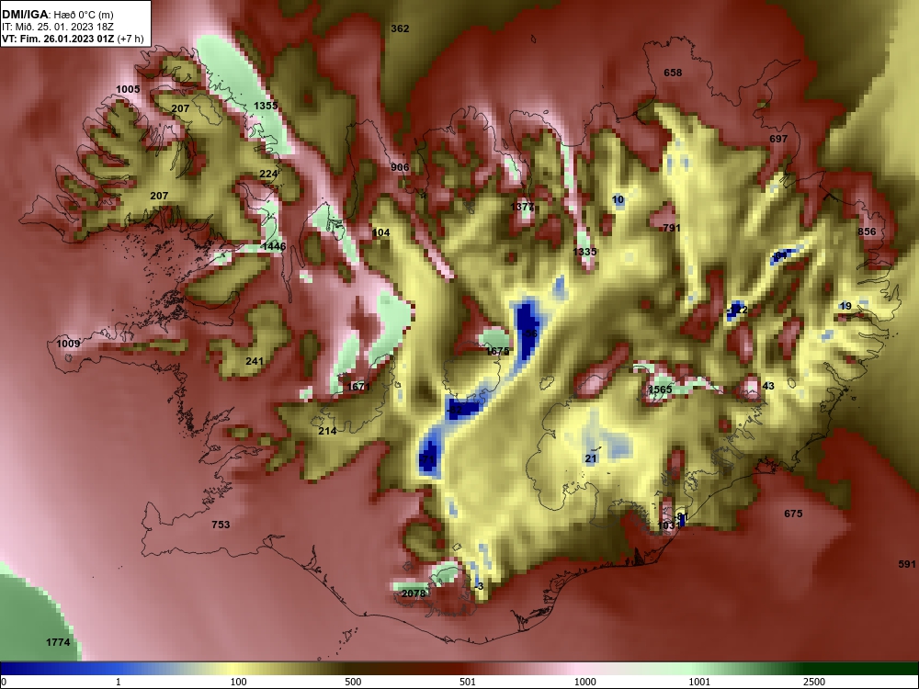The width and height of the screenshot is (919, 689).
Task: Click the 906 value on the map
Action: 400,167
